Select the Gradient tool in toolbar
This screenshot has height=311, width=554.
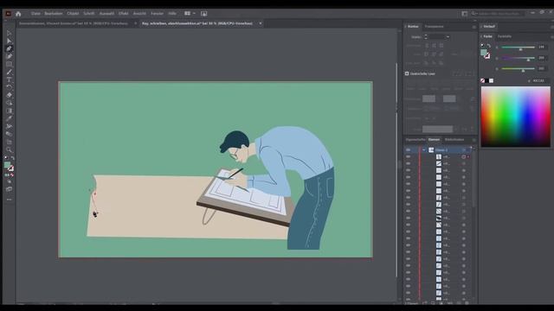point(10,111)
